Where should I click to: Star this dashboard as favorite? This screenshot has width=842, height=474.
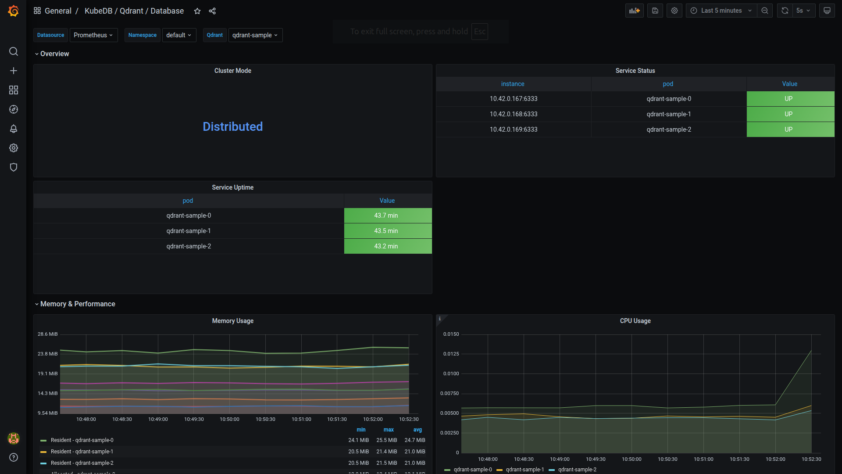click(x=197, y=11)
